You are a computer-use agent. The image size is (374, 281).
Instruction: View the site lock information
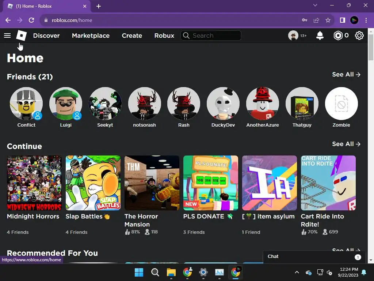[46, 20]
